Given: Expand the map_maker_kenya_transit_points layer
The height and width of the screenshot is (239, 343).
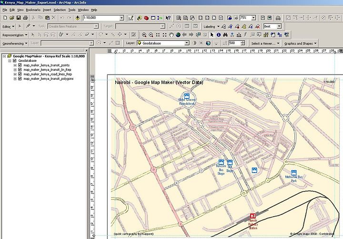Looking at the screenshot, I should click(15, 65).
